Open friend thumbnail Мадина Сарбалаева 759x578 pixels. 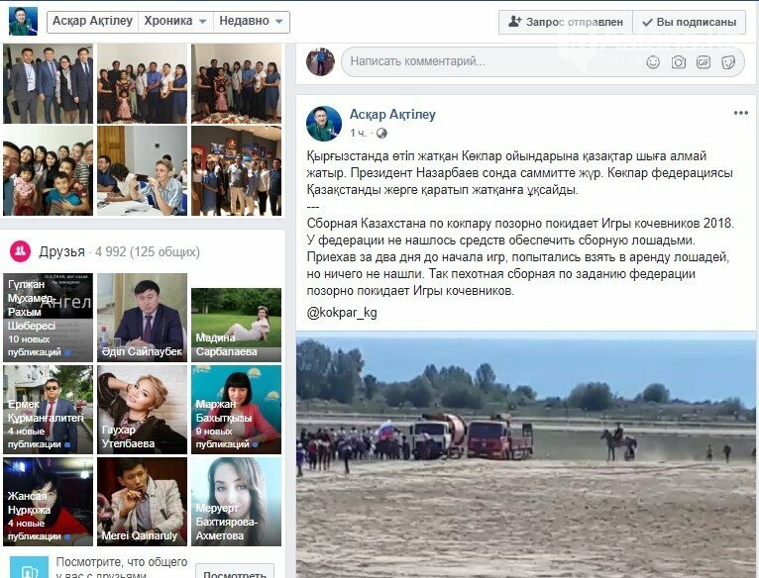coord(236,325)
